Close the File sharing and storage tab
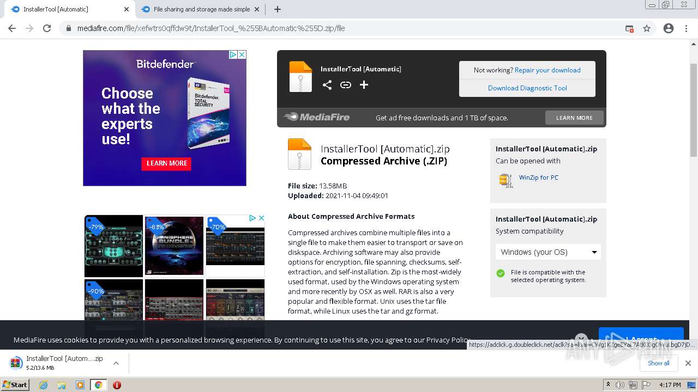The height and width of the screenshot is (392, 698). pos(257,9)
